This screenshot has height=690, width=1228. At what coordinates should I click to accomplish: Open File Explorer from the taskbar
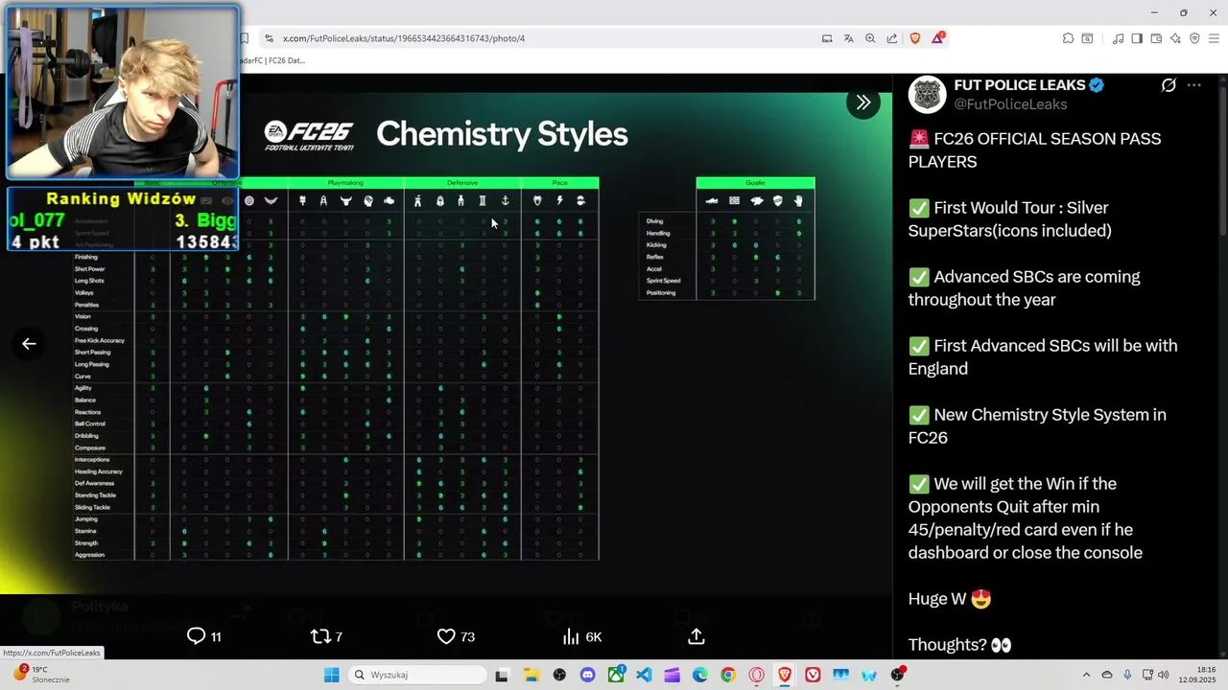531,675
